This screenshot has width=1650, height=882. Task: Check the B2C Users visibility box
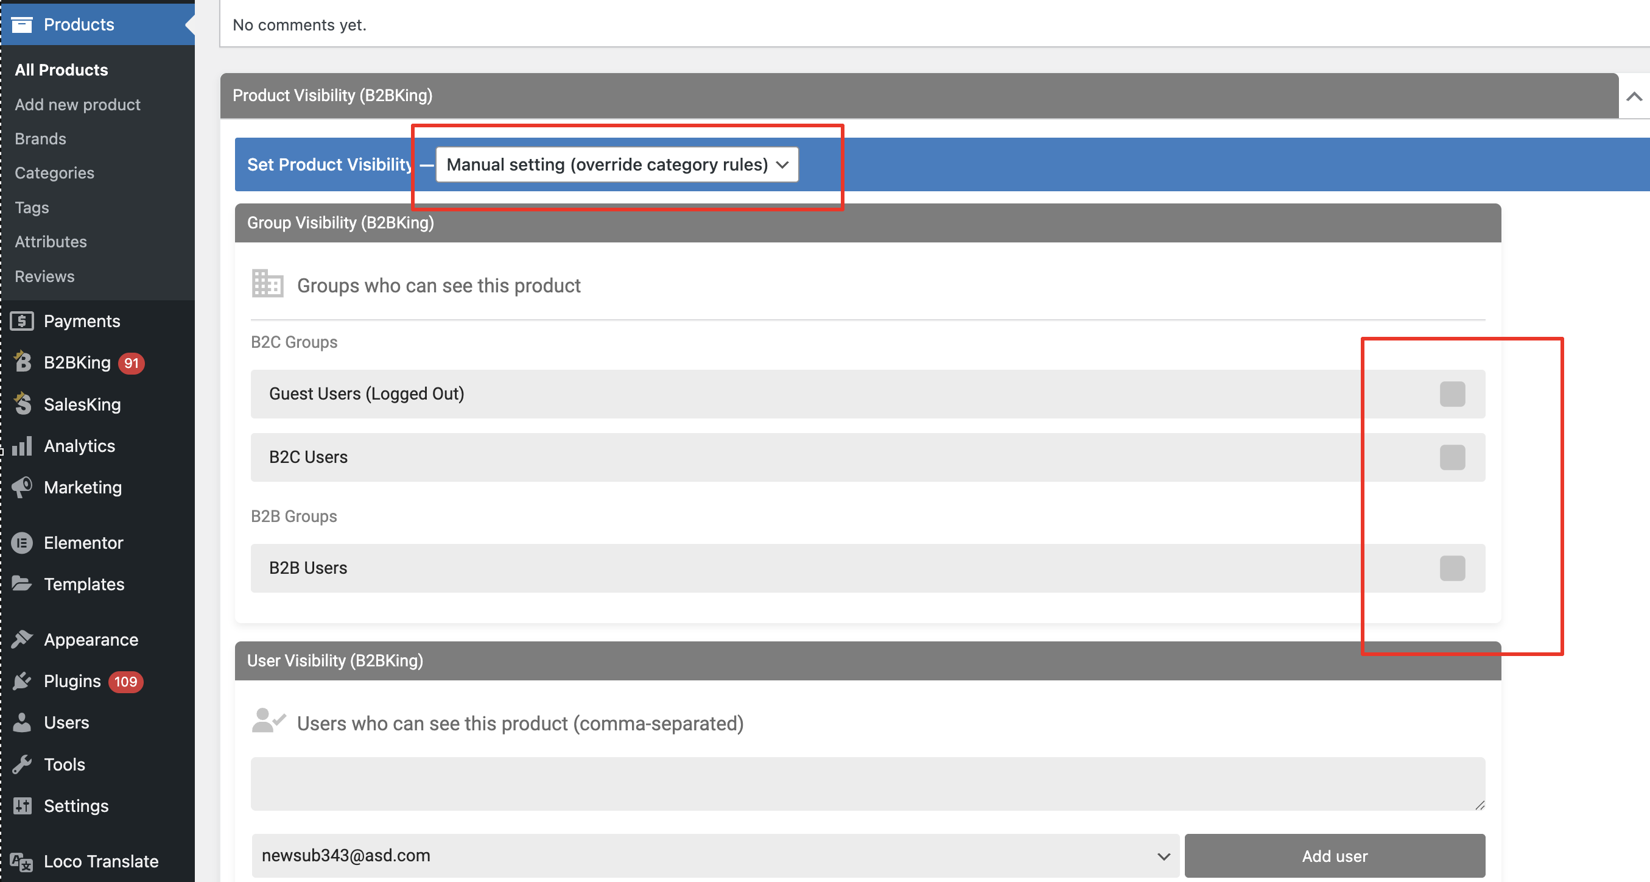coord(1452,457)
